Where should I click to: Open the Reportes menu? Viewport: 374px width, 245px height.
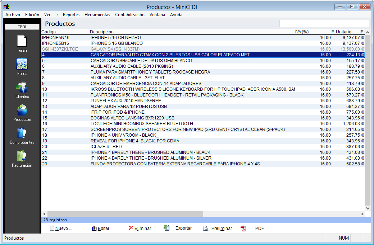tap(71, 14)
